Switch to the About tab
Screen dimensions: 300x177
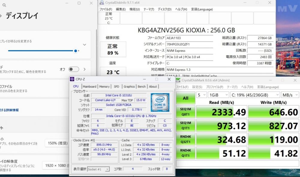coord(153,87)
